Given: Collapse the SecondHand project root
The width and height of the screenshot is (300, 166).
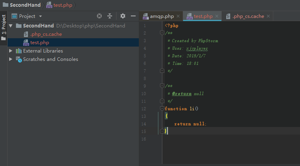Looking at the screenshot, I should click(x=11, y=25).
